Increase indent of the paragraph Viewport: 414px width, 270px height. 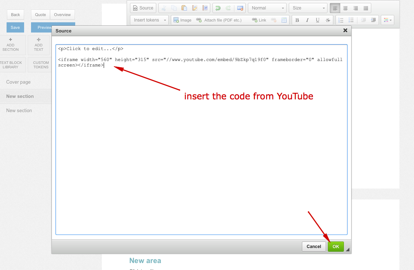coord(373,20)
